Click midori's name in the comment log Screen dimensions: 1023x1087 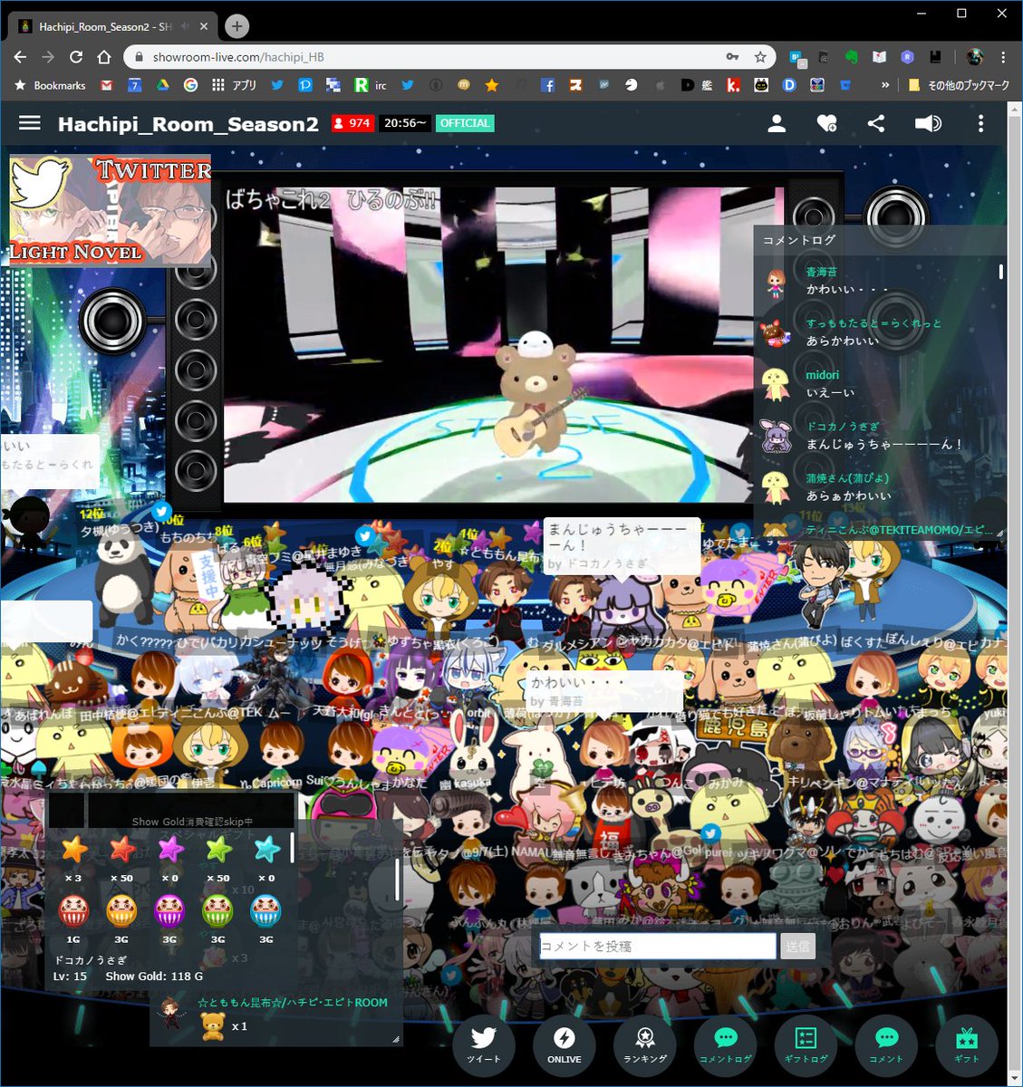823,375
